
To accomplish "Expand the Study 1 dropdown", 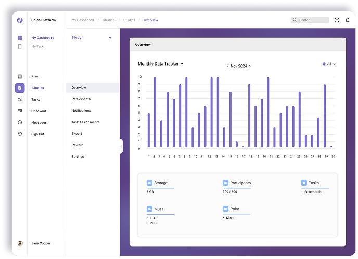I will (110, 38).
